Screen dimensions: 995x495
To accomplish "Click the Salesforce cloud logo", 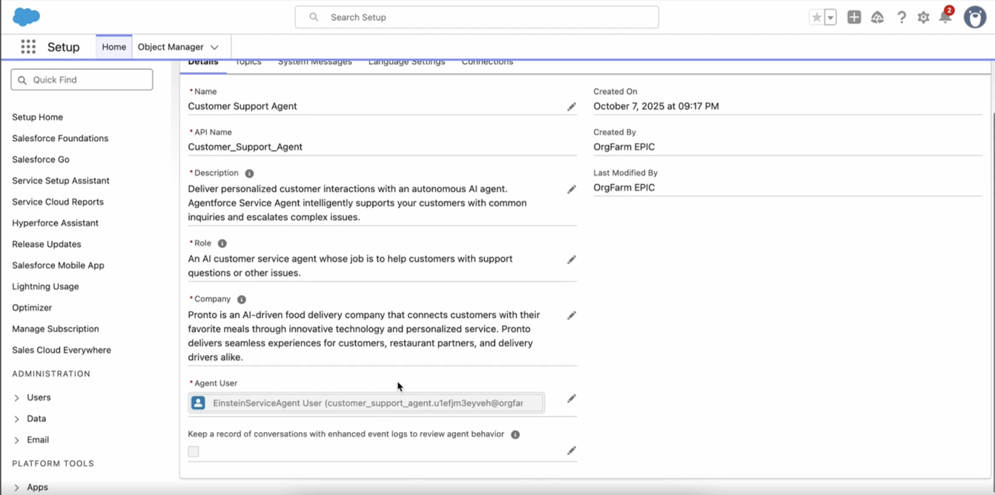I will click(x=26, y=16).
